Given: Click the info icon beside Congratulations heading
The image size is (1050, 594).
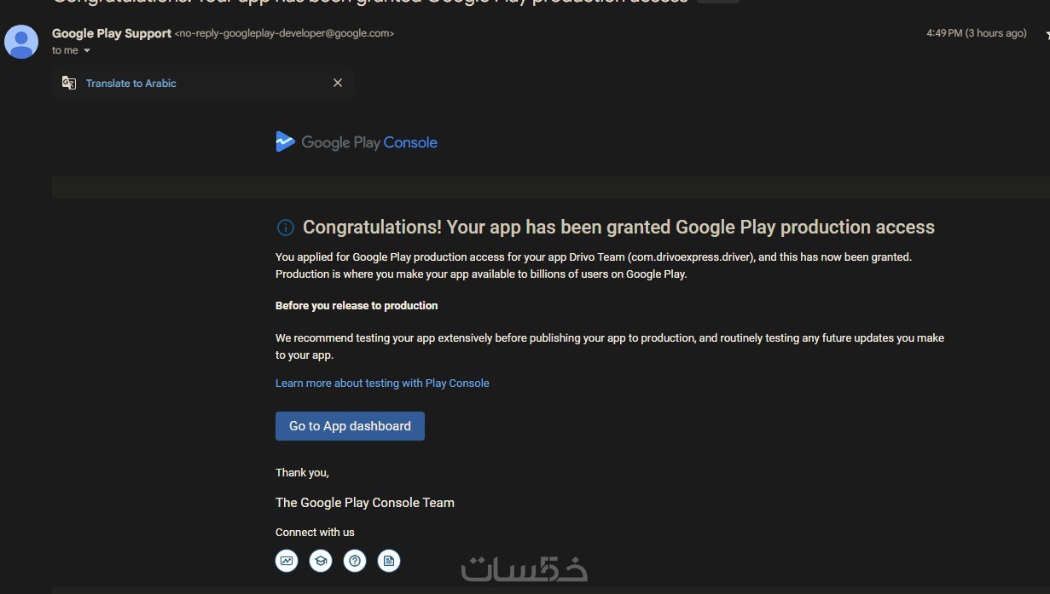Looking at the screenshot, I should pyautogui.click(x=286, y=228).
